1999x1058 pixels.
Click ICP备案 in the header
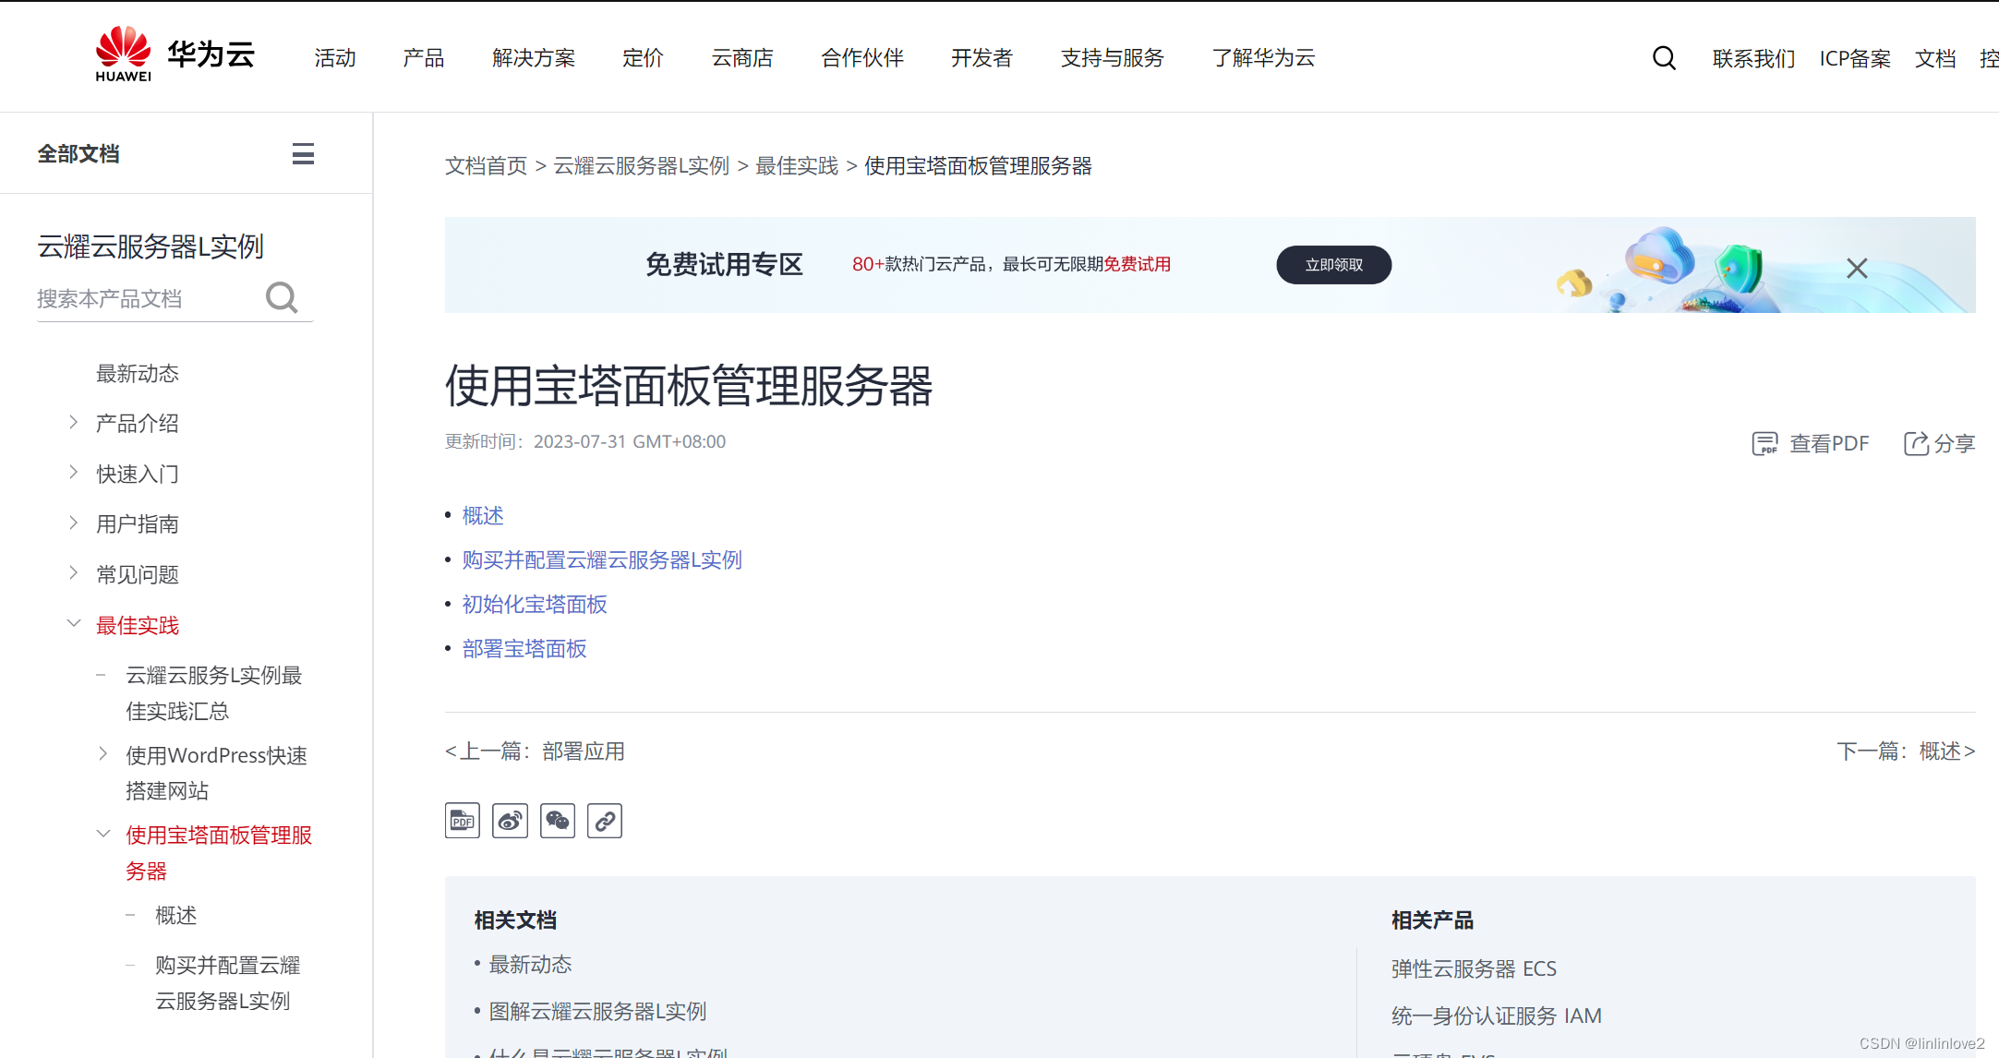tap(1855, 59)
